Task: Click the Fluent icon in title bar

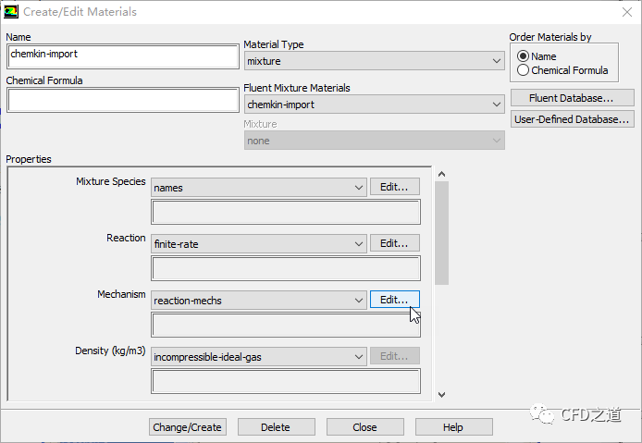Action: pyautogui.click(x=11, y=11)
